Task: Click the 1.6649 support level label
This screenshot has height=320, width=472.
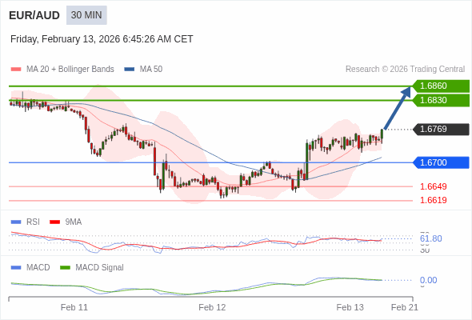Action: point(433,186)
